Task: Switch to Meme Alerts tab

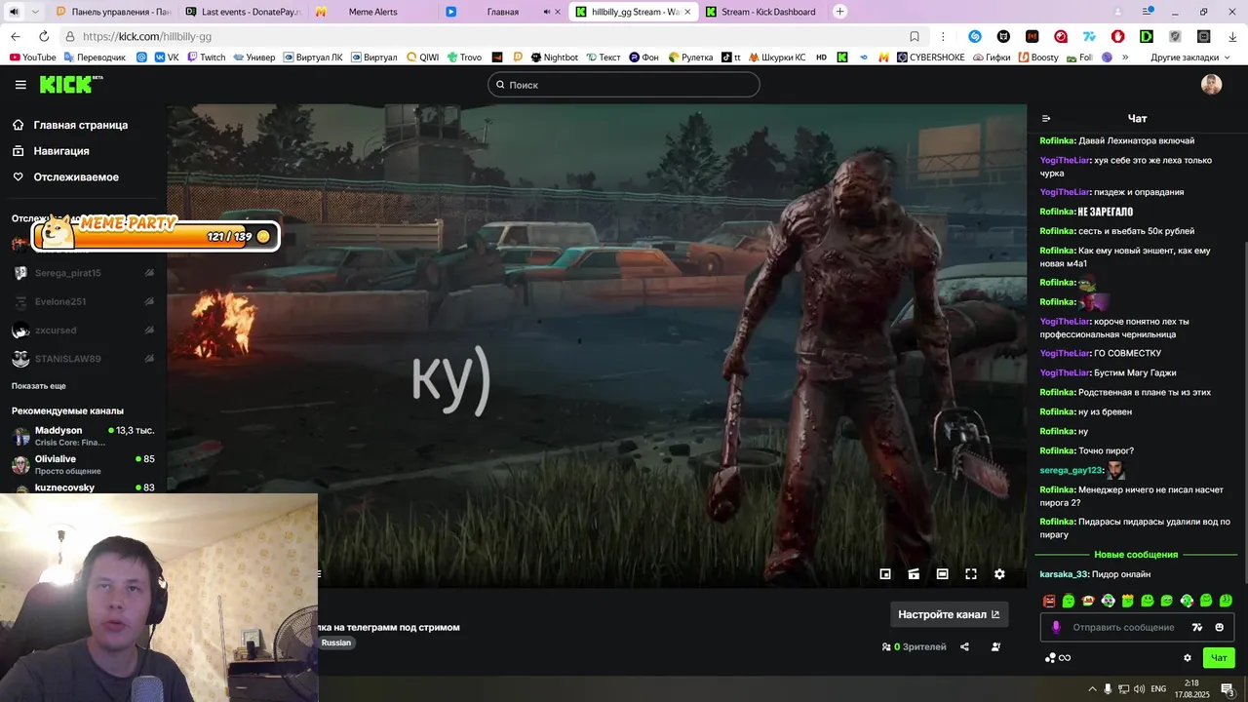Action: (372, 12)
